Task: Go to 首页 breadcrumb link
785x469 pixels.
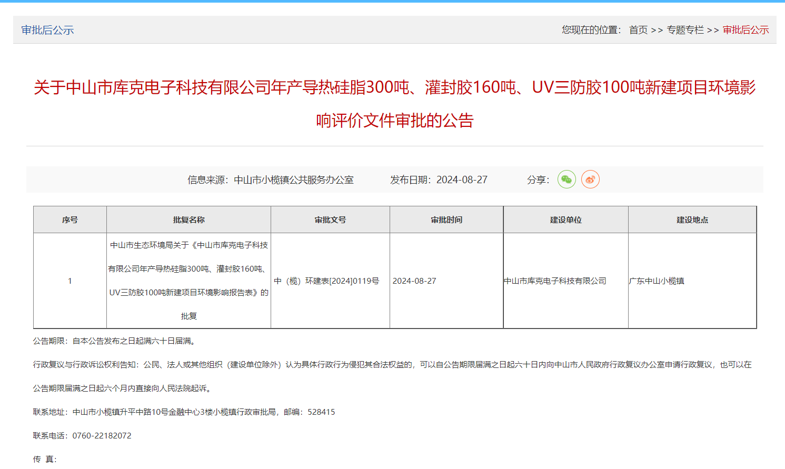Action: 638,30
